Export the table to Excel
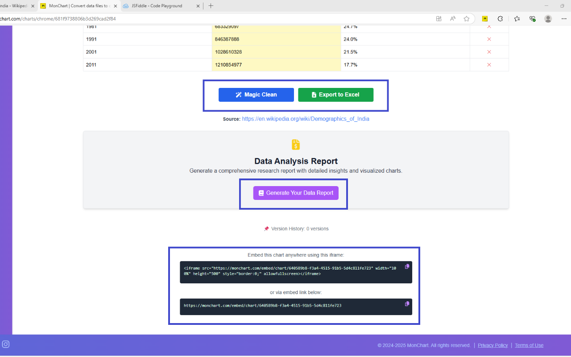This screenshot has width=571, height=357. tap(335, 95)
